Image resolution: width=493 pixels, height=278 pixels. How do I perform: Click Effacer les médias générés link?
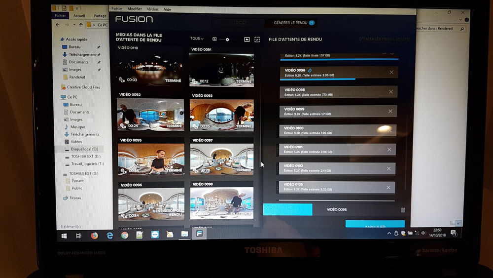tap(385, 39)
